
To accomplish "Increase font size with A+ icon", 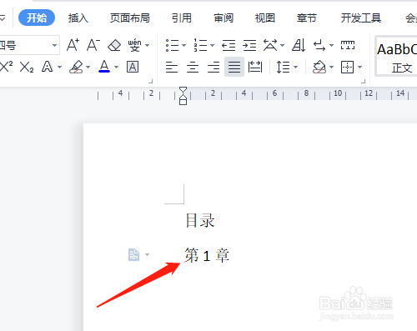I will coord(73,45).
